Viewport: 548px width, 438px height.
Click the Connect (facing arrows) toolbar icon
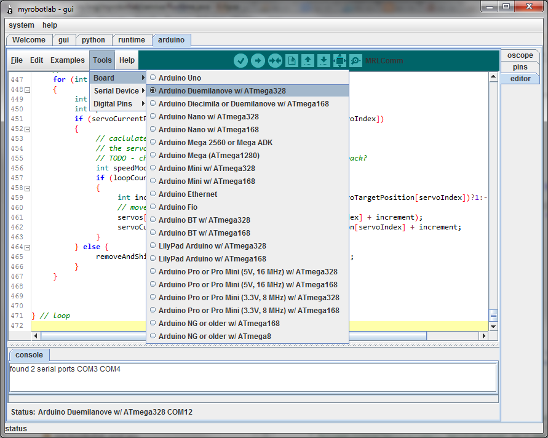coord(275,61)
